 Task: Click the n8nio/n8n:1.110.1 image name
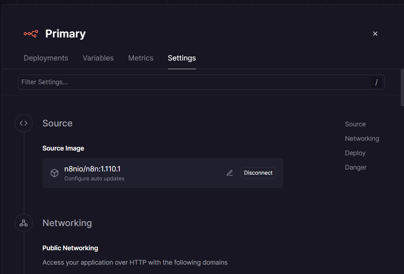[92, 169]
